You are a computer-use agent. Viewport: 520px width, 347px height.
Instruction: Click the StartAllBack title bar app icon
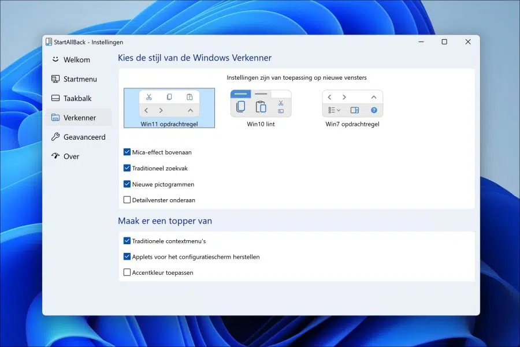pyautogui.click(x=49, y=42)
